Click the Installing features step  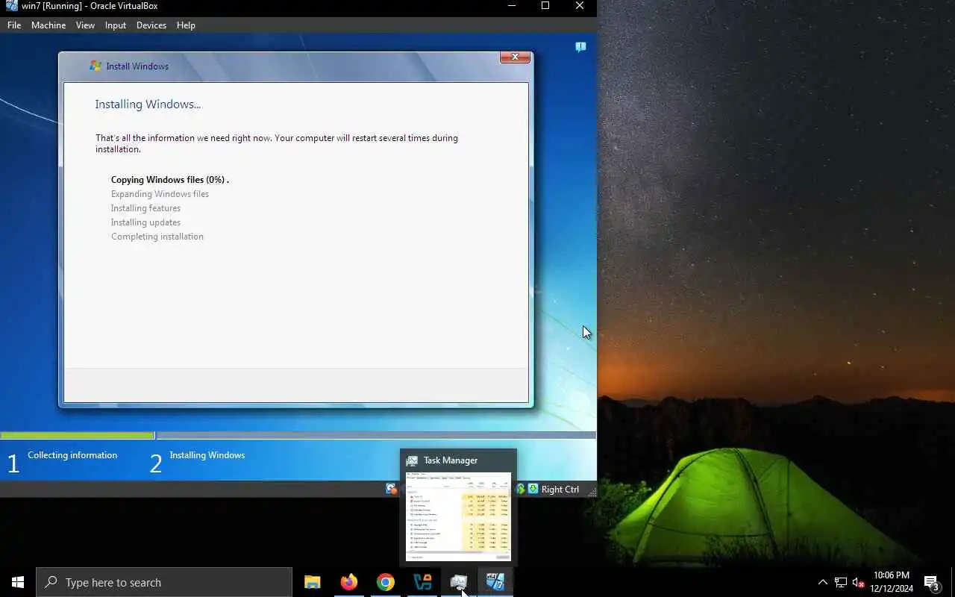tap(145, 208)
